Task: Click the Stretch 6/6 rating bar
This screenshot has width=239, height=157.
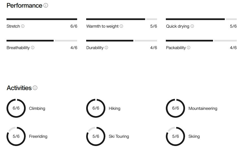Action: (x=42, y=19)
